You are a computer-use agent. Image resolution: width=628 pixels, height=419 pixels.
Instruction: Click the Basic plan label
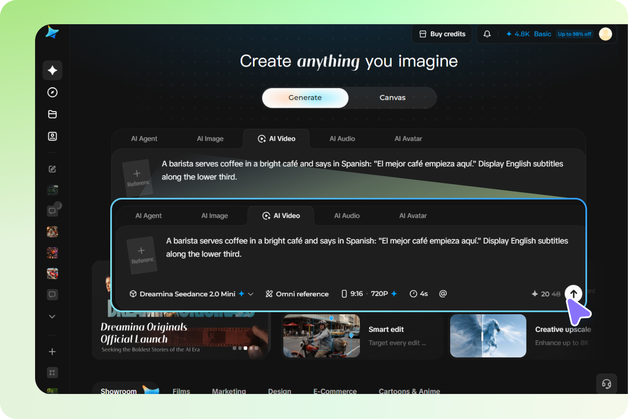(x=542, y=34)
